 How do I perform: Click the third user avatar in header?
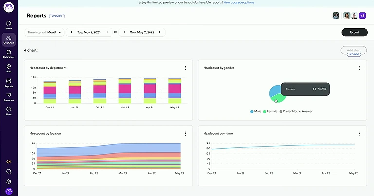[354, 16]
